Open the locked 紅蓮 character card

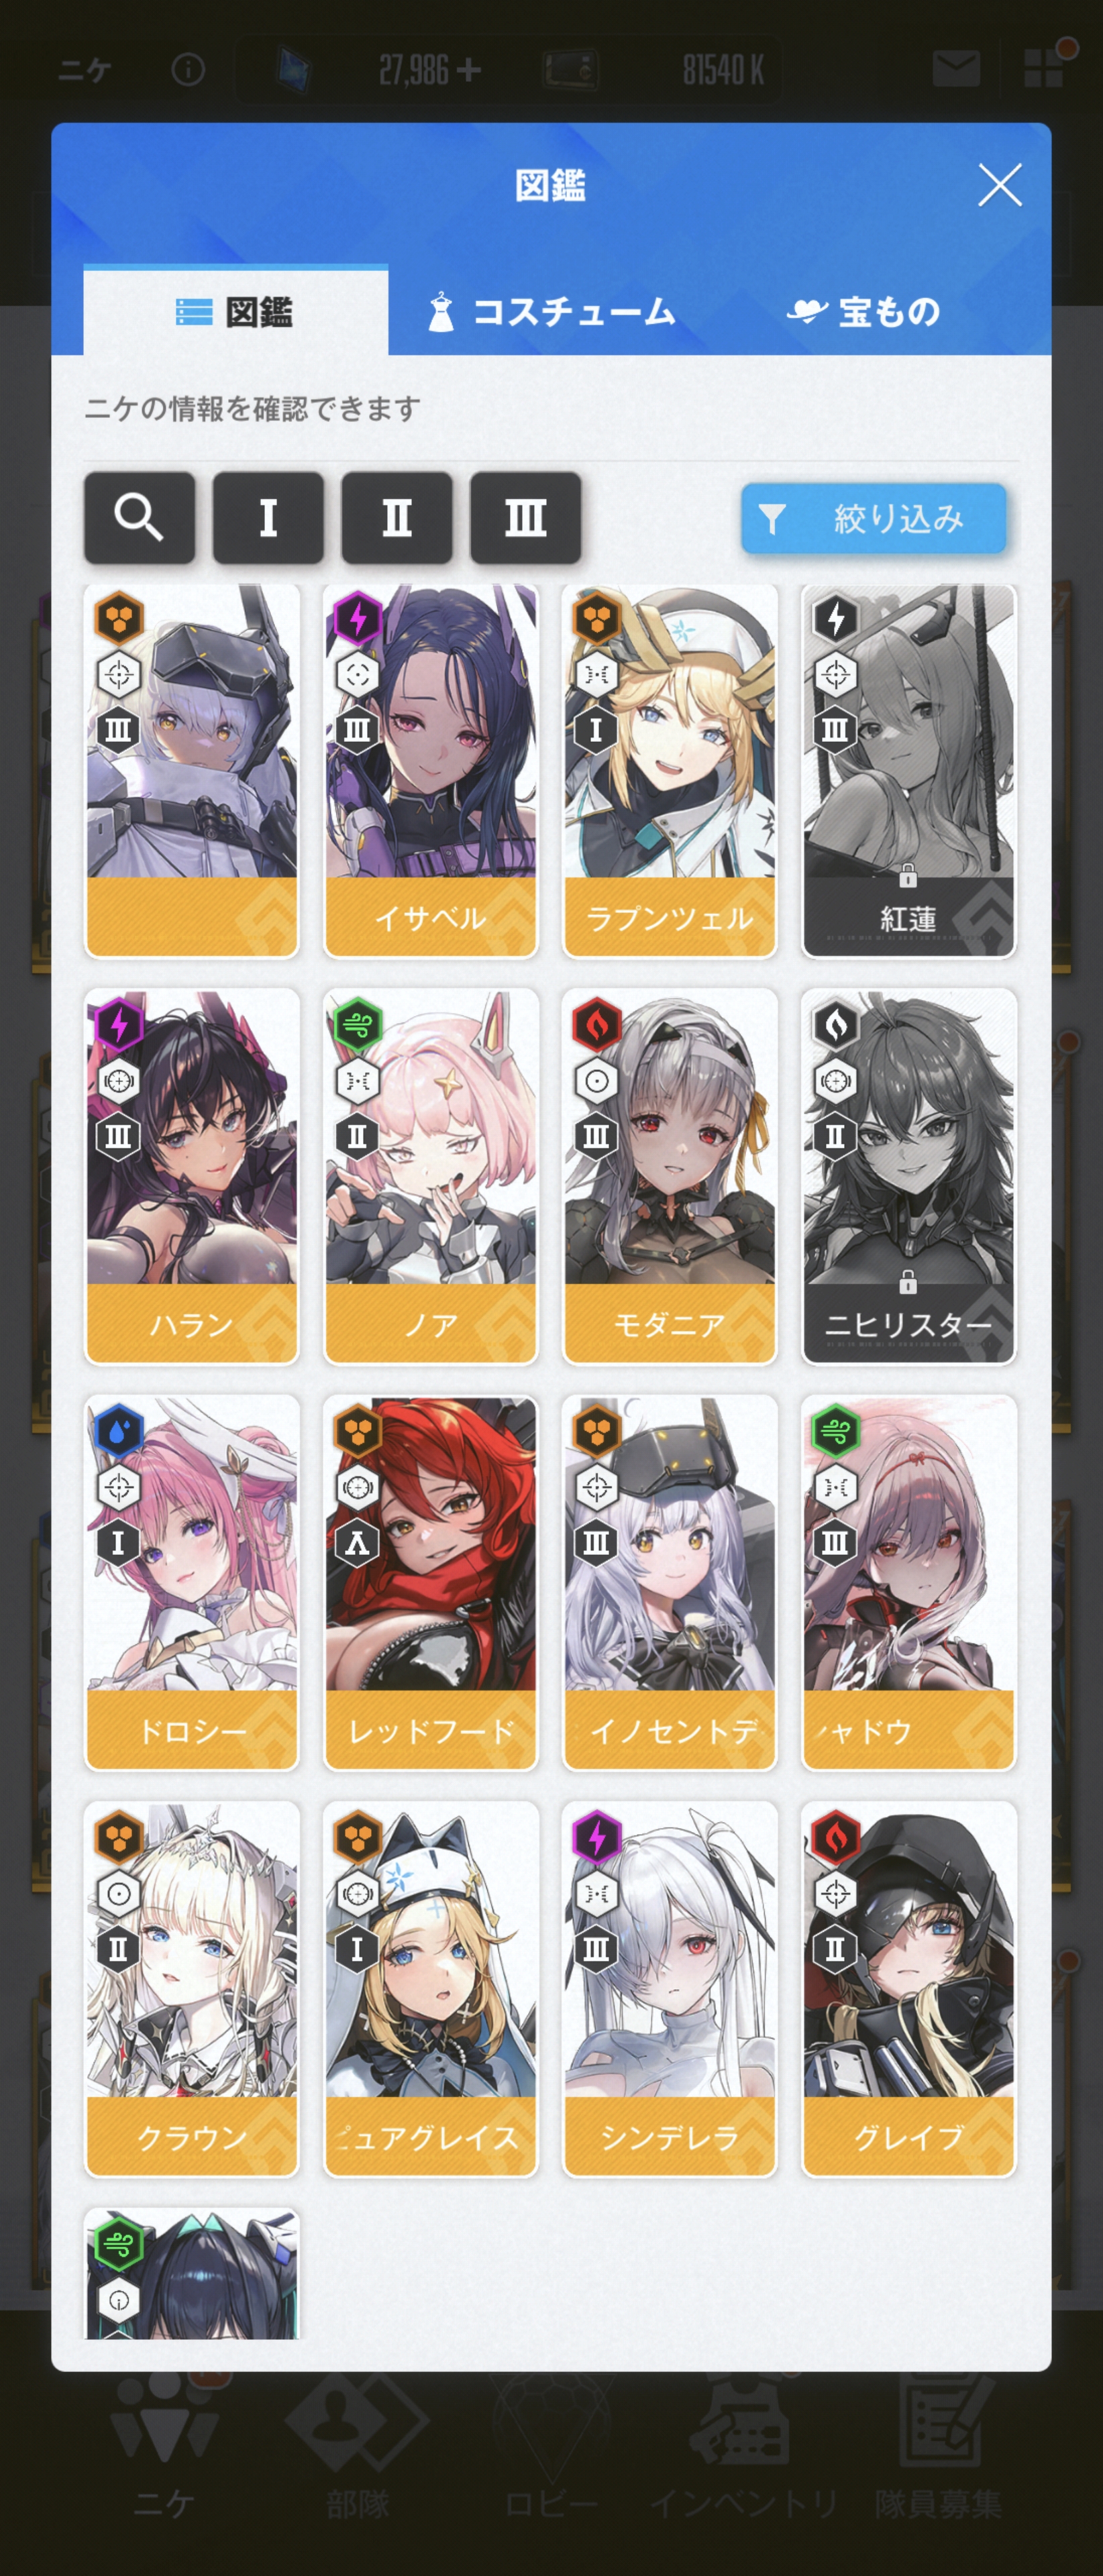[908, 771]
